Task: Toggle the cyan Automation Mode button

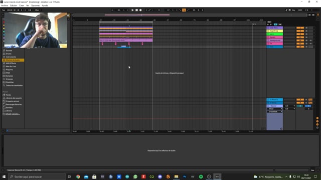Action: tap(275, 24)
